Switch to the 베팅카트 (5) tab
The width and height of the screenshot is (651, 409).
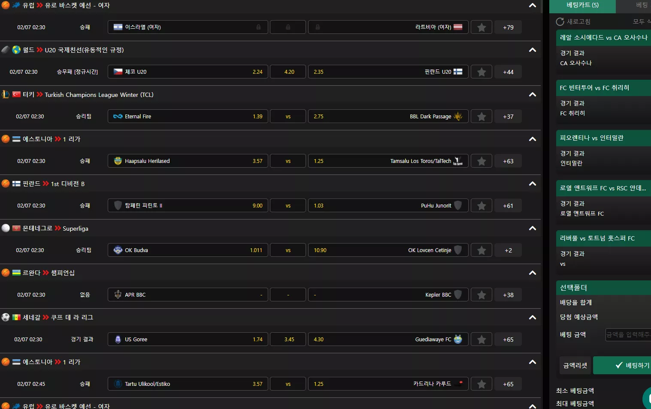tap(582, 5)
